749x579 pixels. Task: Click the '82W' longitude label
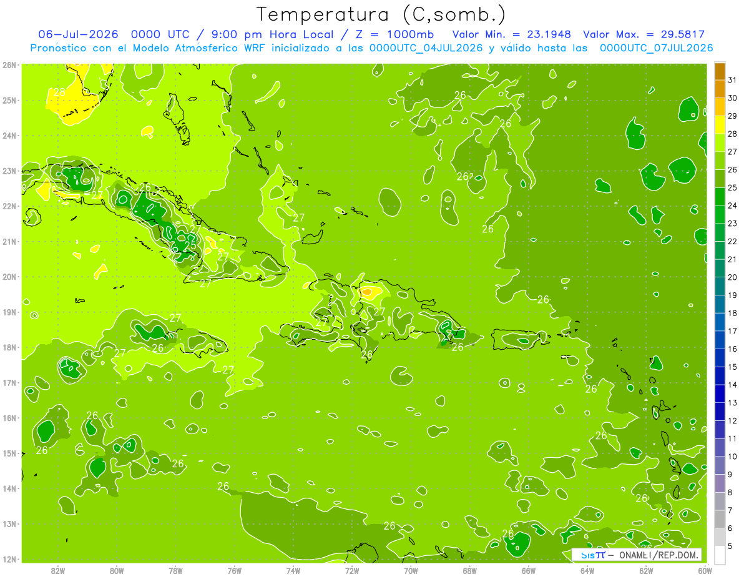(x=58, y=570)
